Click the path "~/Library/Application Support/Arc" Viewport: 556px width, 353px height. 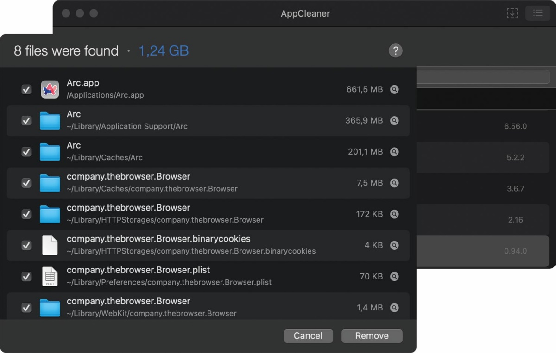pos(127,126)
